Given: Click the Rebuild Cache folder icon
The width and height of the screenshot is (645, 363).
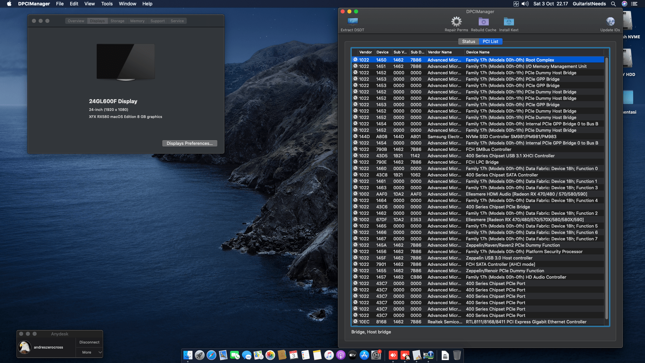Looking at the screenshot, I should [x=483, y=22].
